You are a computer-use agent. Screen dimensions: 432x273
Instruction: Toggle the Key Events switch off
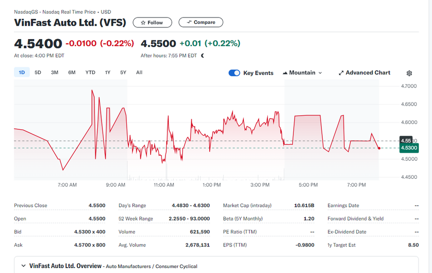pos(234,73)
